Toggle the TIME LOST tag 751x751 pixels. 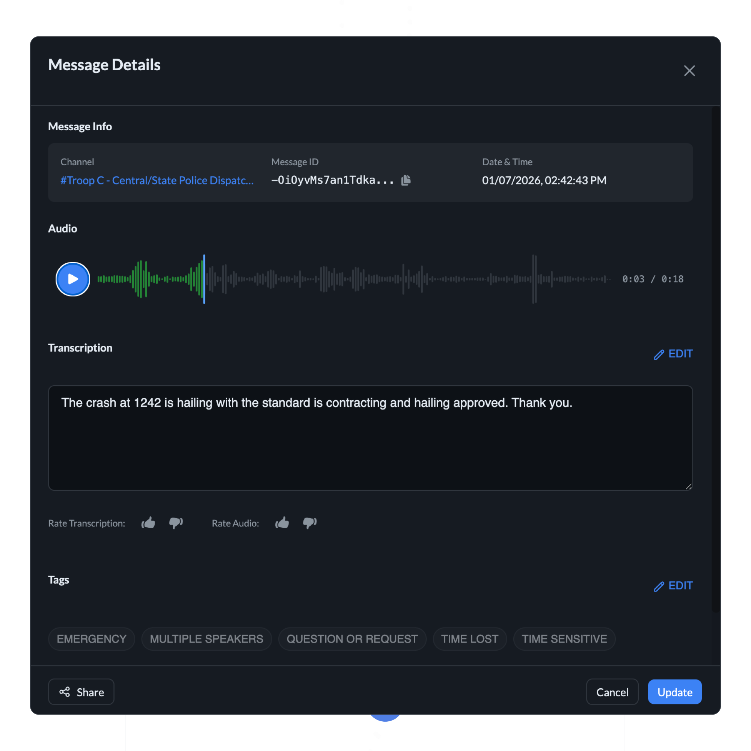coord(470,639)
